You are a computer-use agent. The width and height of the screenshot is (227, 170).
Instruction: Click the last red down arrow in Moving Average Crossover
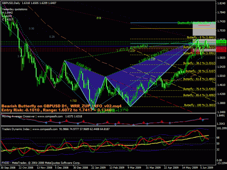(200, 118)
